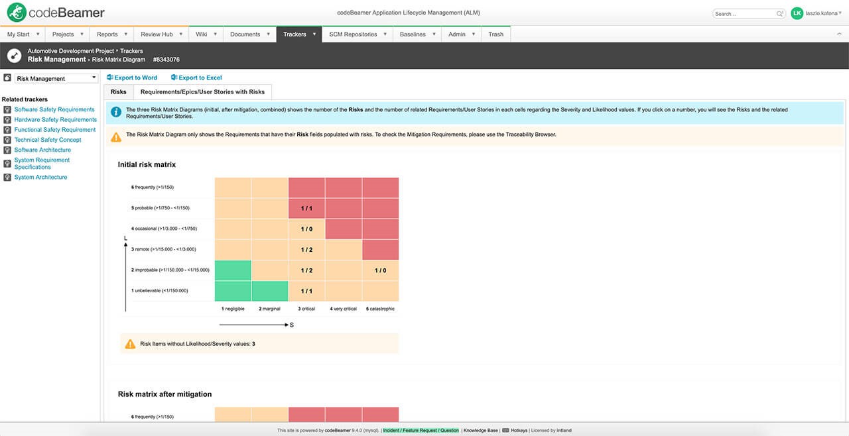Click the 1 / 2 cell in remote row

[x=306, y=249]
